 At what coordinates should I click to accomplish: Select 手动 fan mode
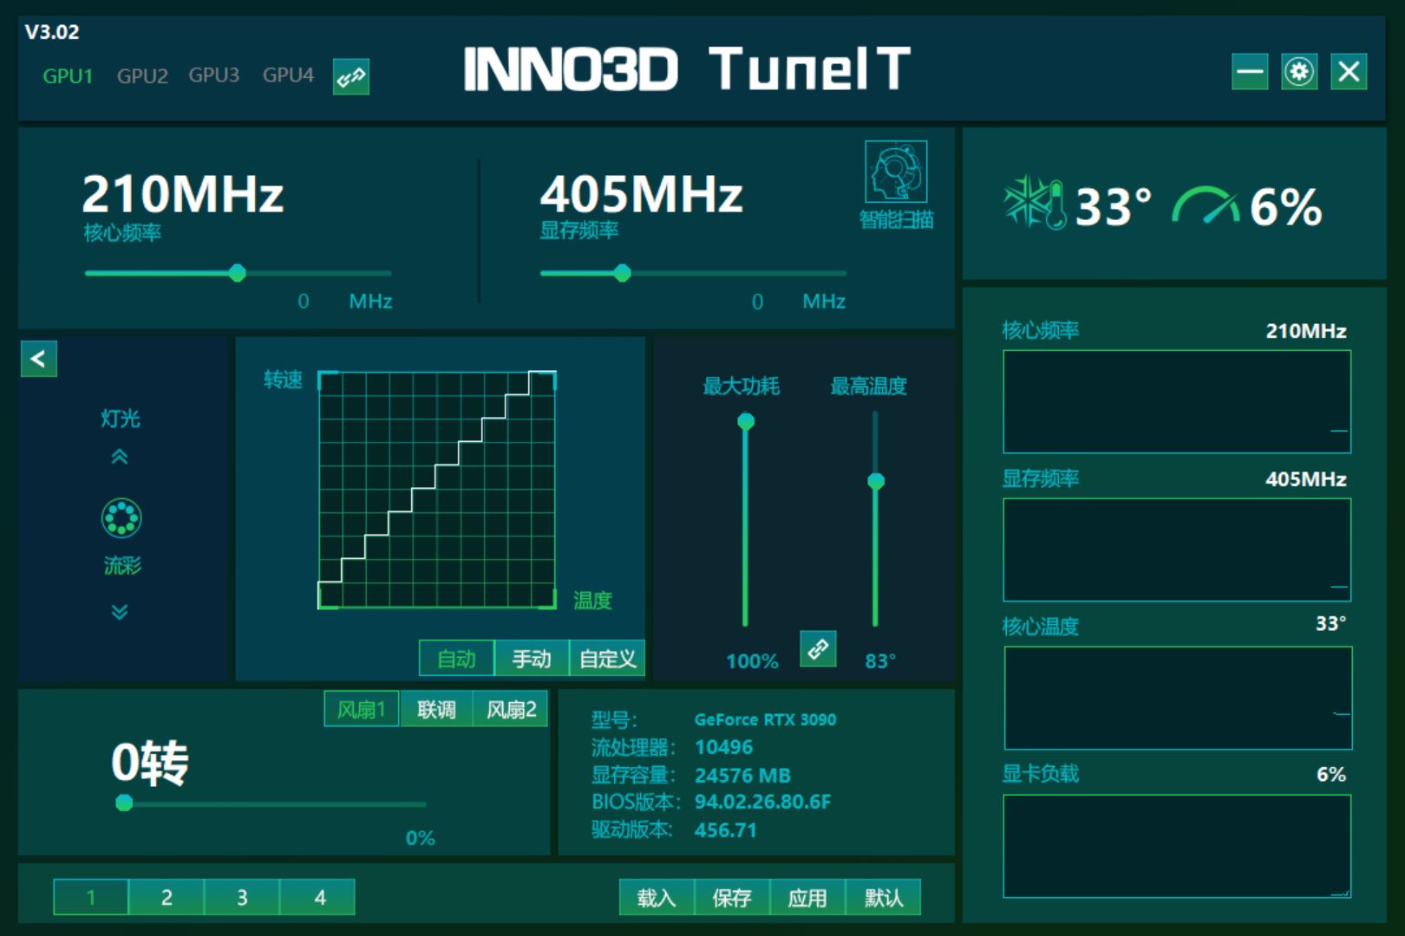point(532,659)
